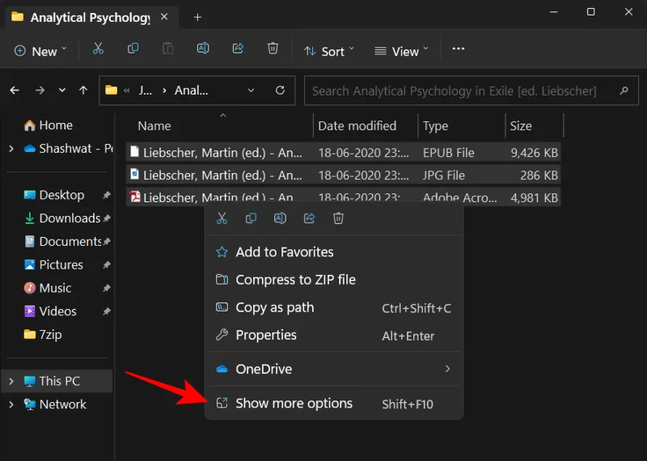Select the JPG File row name
The width and height of the screenshot is (647, 461).
(x=222, y=175)
